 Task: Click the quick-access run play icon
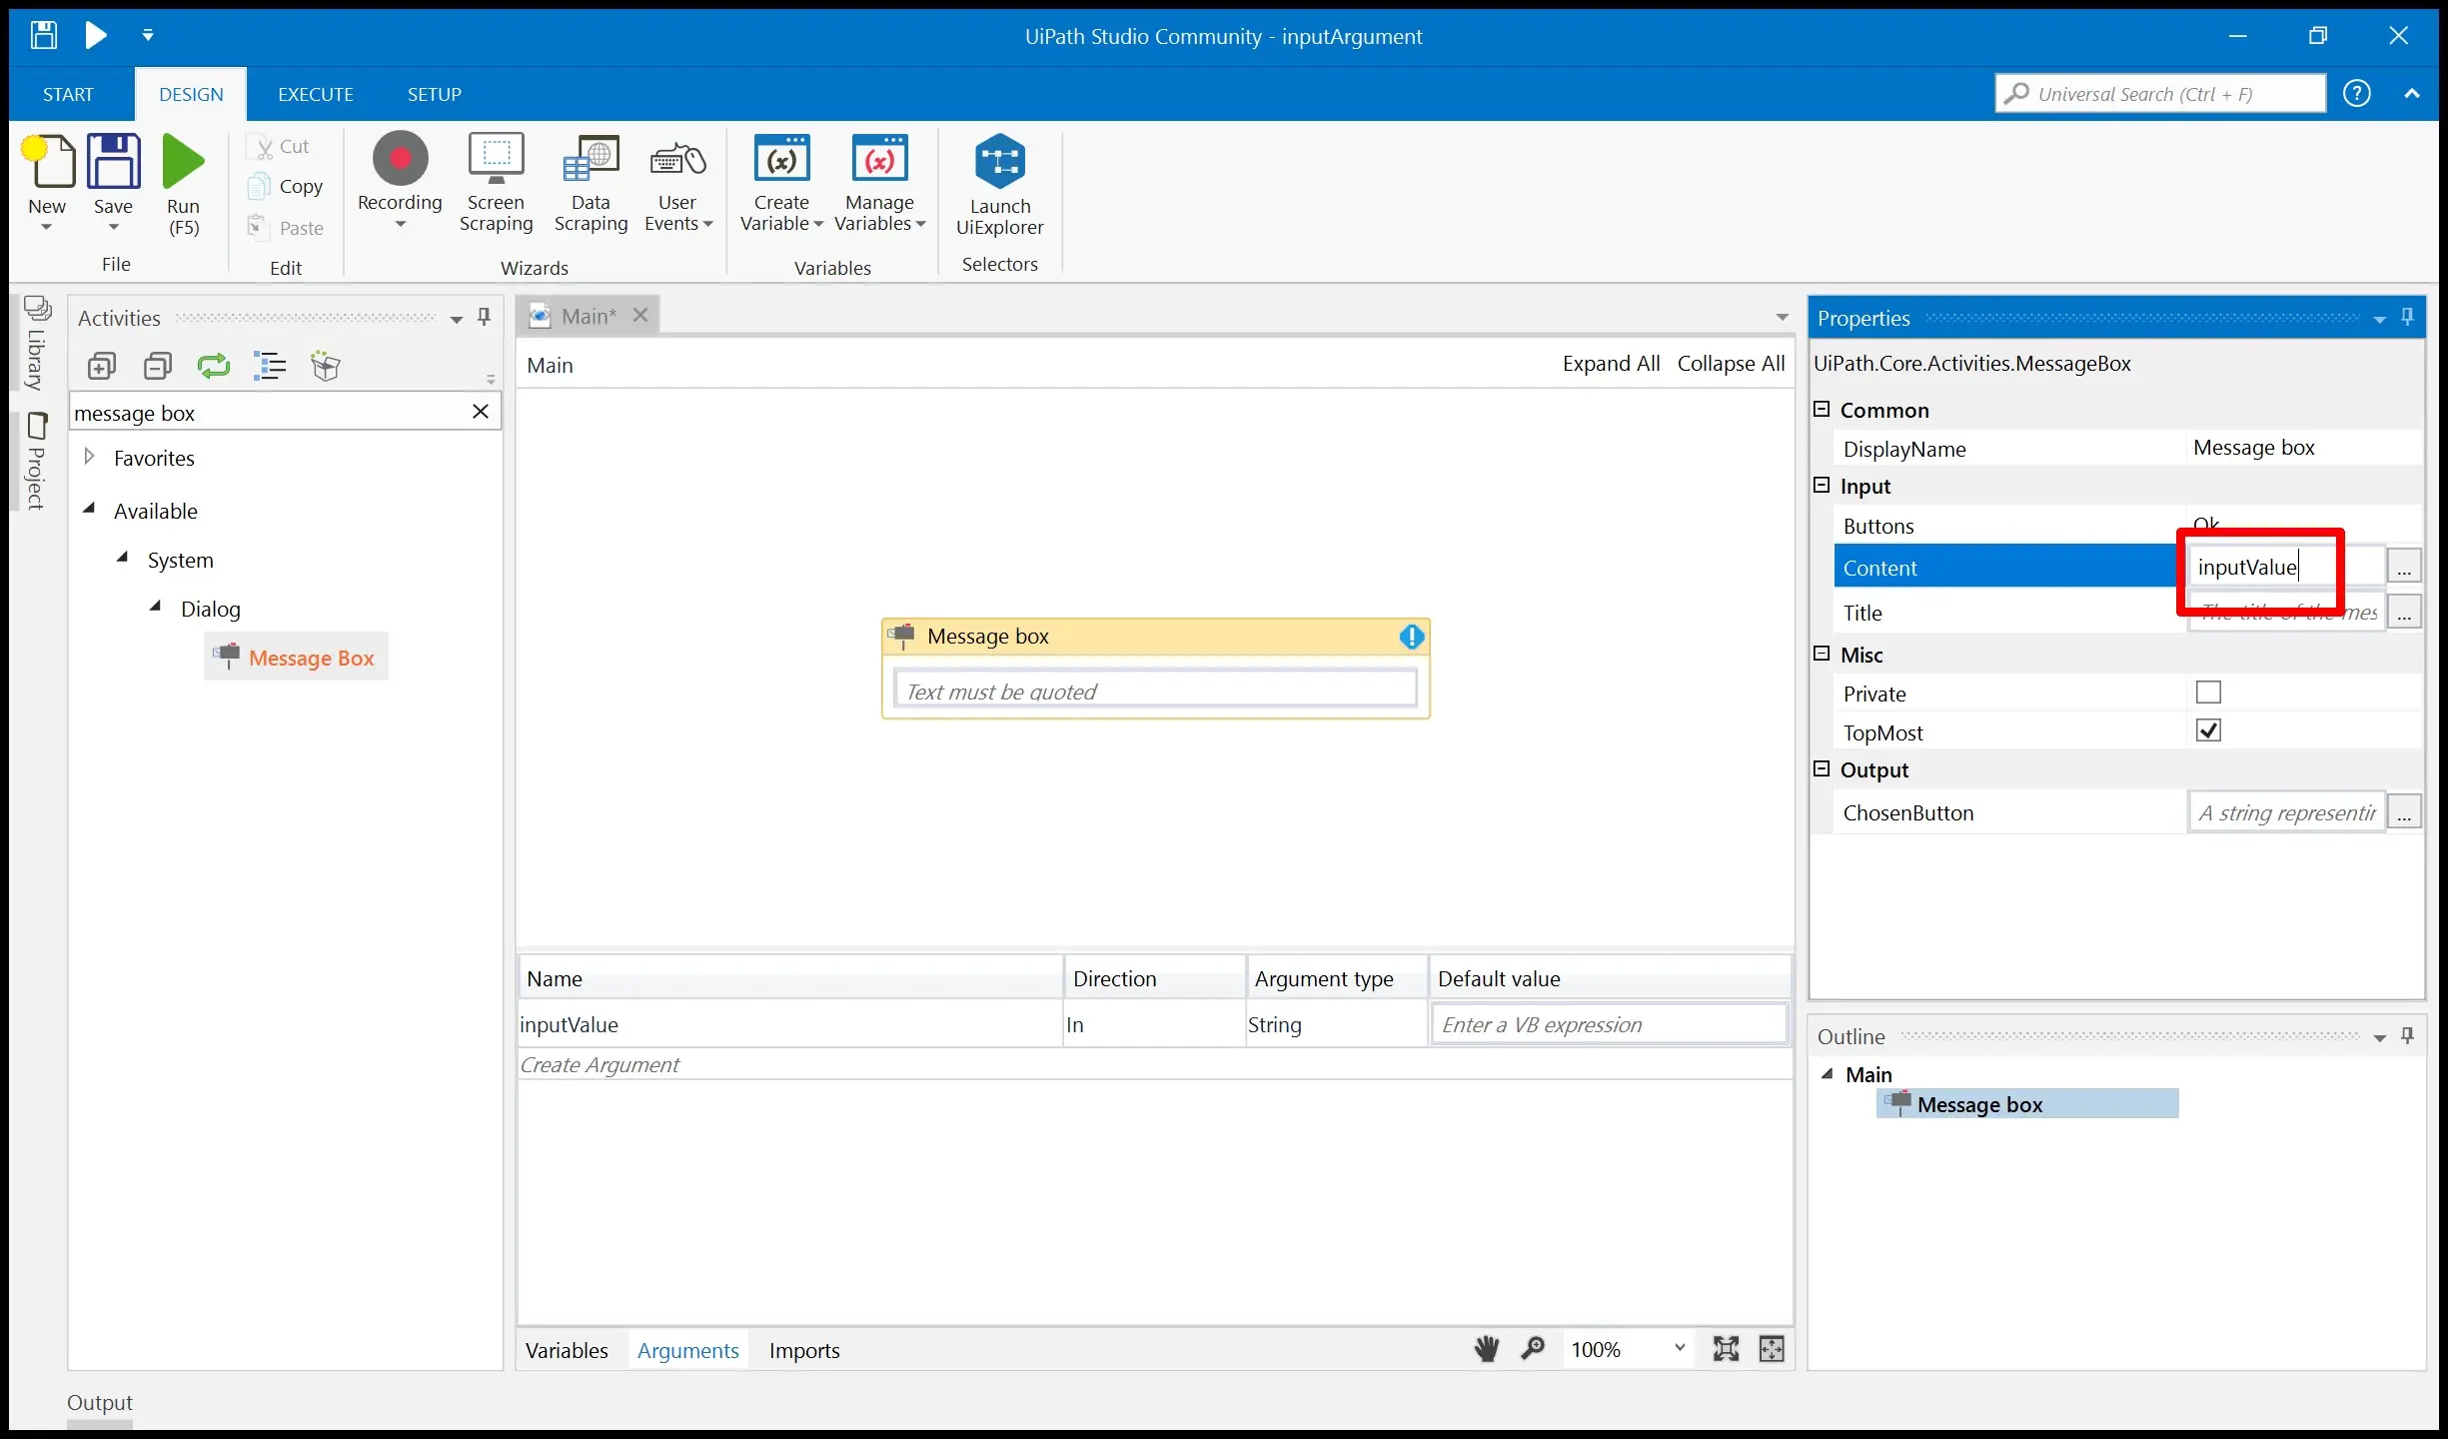(x=96, y=35)
